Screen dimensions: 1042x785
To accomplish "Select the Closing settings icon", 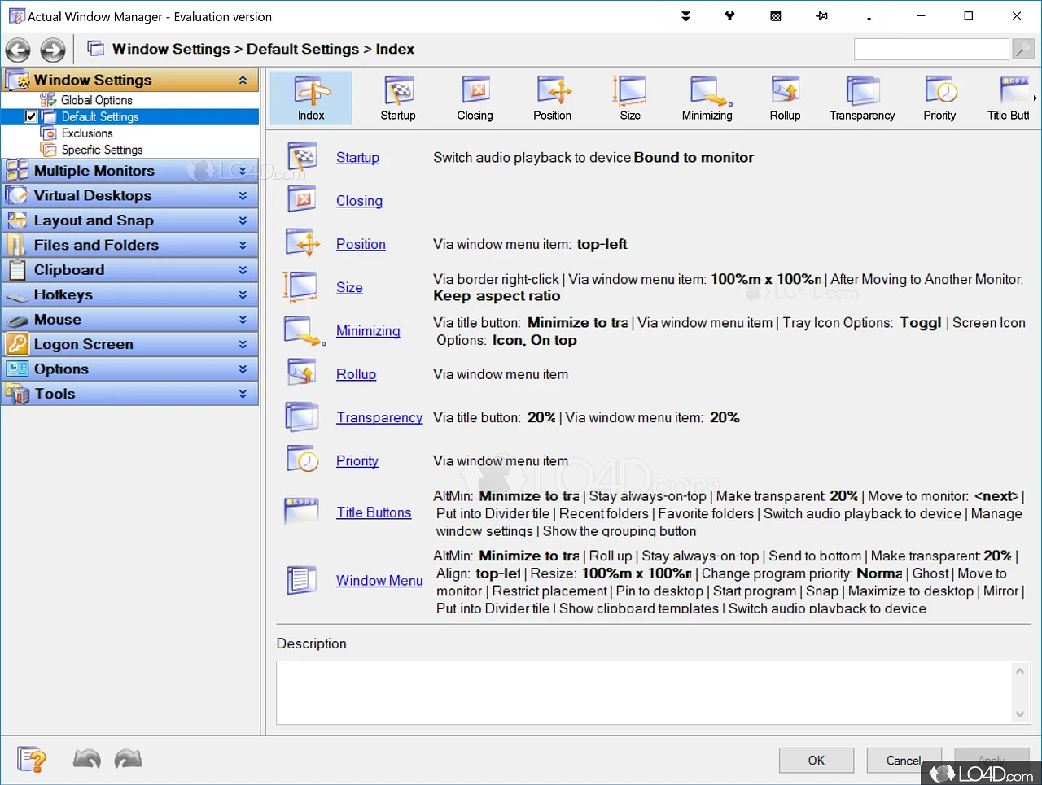I will (475, 96).
